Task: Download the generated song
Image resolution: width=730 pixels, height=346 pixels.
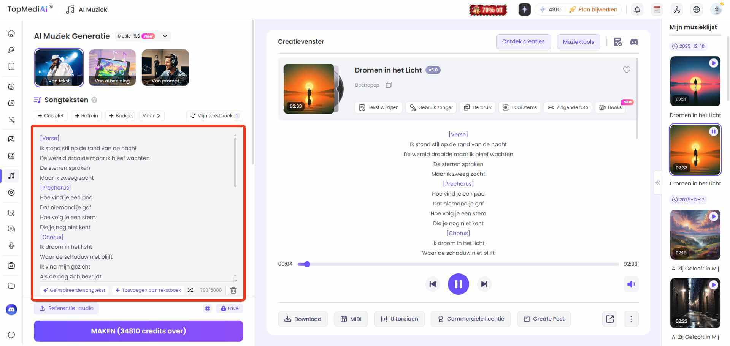Action: (303, 319)
